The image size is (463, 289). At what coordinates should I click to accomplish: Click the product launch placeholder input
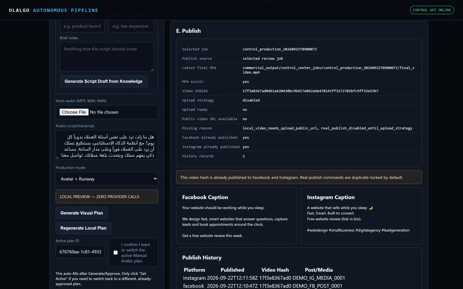pyautogui.click(x=82, y=26)
